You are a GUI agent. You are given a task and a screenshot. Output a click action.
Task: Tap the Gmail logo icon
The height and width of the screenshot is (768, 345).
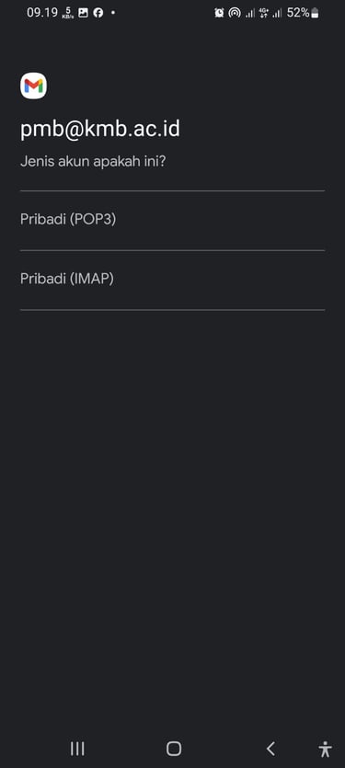(33, 86)
